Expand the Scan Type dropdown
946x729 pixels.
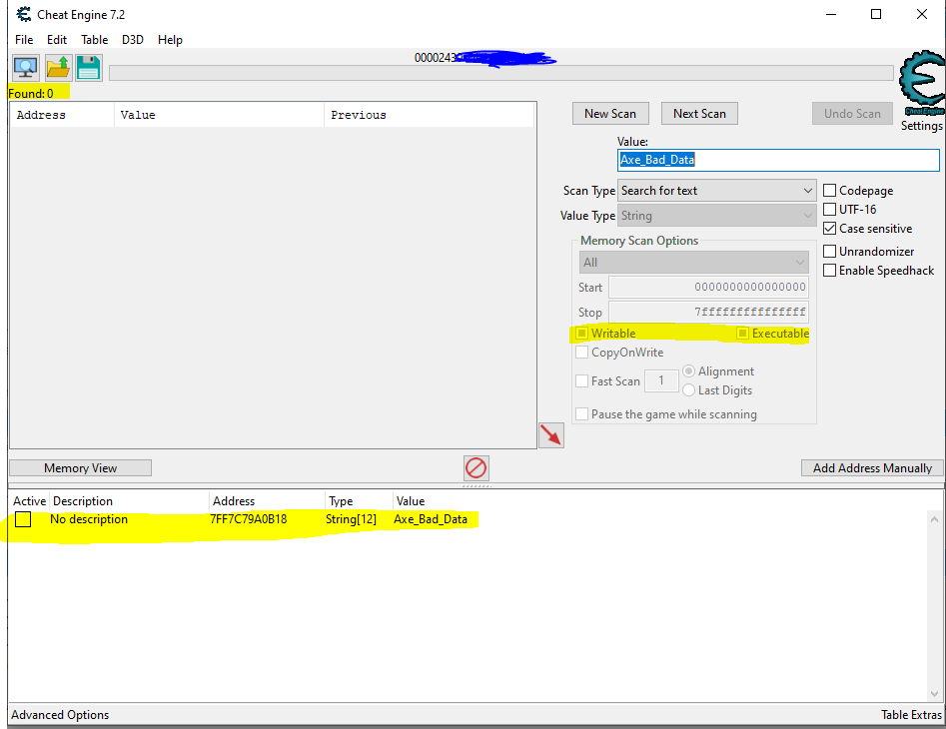click(x=717, y=191)
